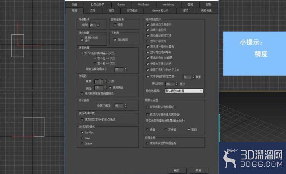286x174 pixels.
Task: Toggle 启用小盒控件 checkbox
Action: [x=148, y=30]
